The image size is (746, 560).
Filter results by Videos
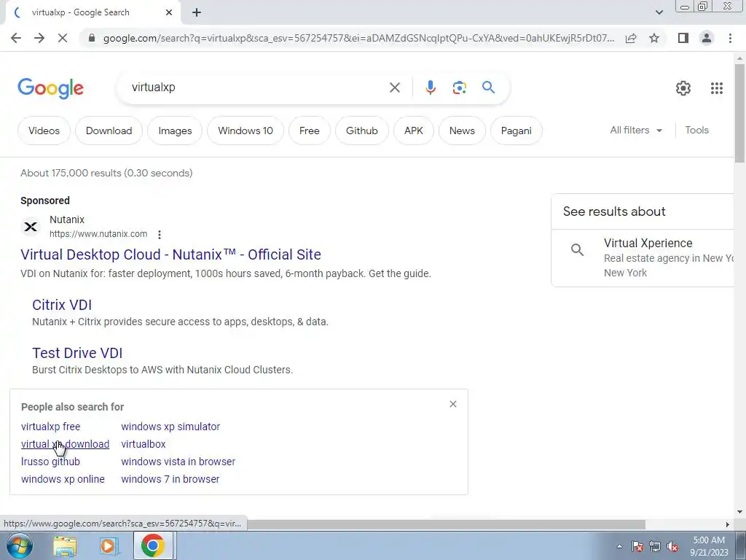coord(44,131)
